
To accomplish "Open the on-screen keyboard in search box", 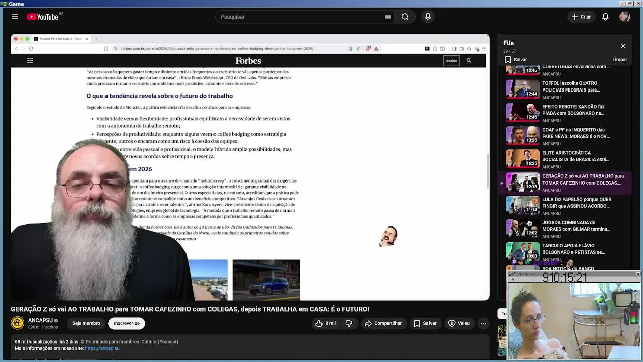I will [388, 17].
